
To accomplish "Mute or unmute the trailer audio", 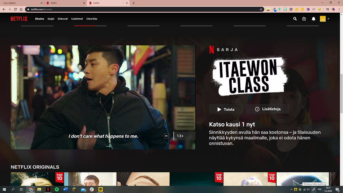I will click(x=166, y=136).
